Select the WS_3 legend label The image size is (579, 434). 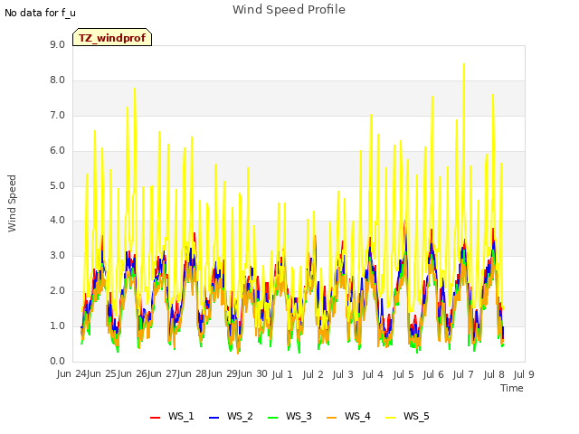[299, 416]
